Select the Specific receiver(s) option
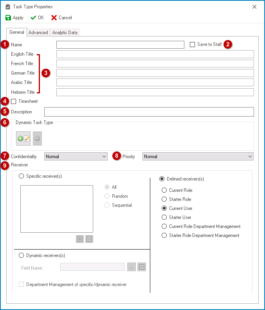 (x=21, y=176)
